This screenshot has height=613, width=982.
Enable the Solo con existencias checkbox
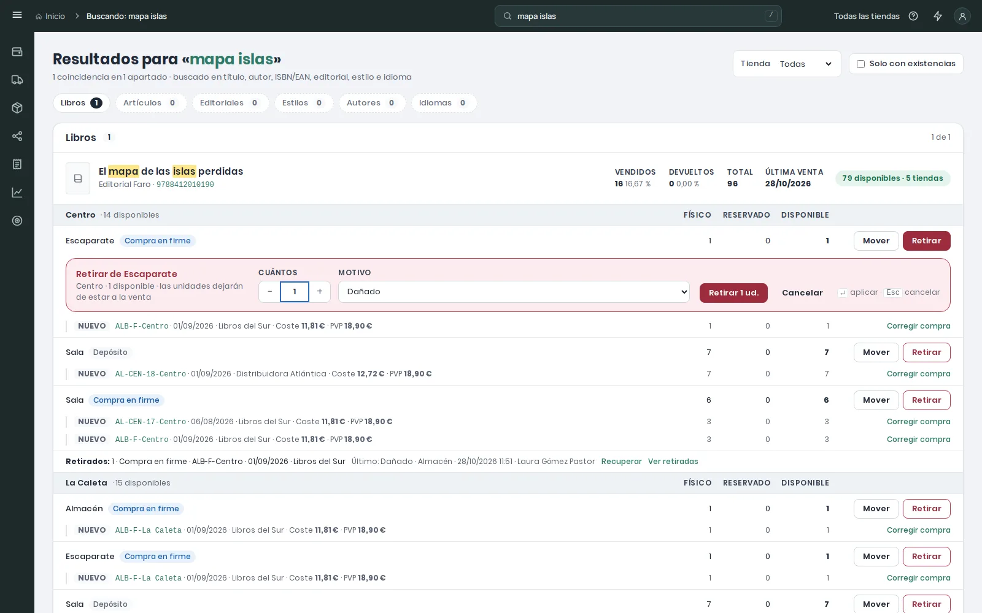[860, 64]
